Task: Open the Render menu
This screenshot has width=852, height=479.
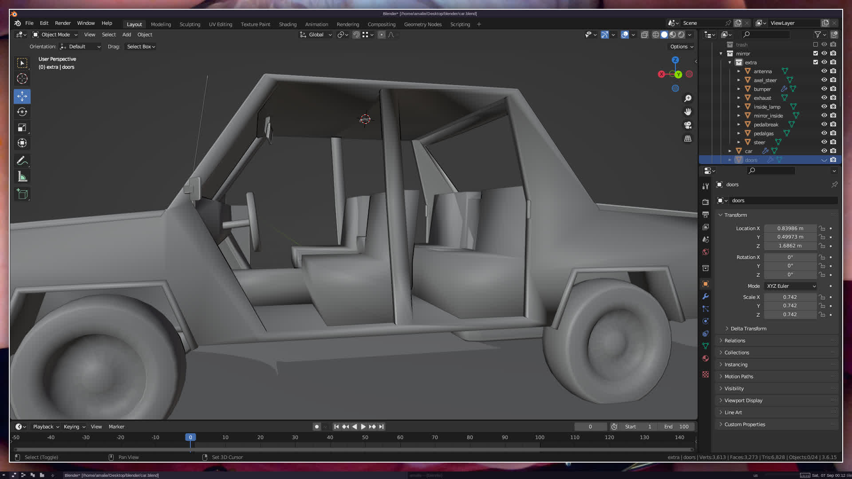Action: (63, 23)
